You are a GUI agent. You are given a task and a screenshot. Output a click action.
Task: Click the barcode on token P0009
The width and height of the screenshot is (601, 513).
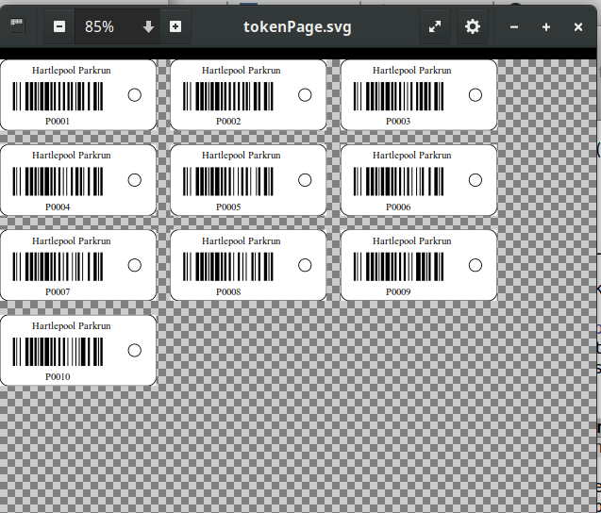398,267
